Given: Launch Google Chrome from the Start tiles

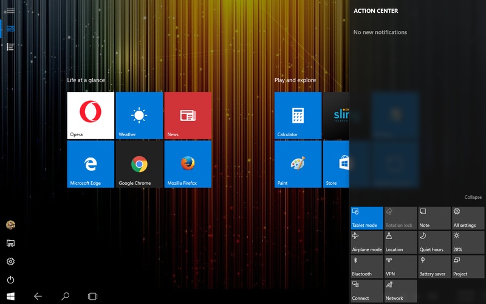Looking at the screenshot, I should [x=139, y=164].
